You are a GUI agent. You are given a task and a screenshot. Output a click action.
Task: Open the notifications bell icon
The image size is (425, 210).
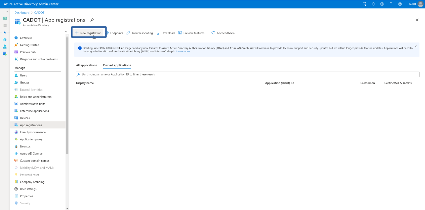(x=373, y=4)
